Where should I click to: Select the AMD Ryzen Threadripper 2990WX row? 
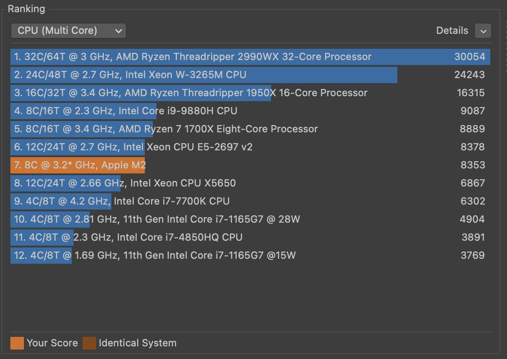coord(193,57)
